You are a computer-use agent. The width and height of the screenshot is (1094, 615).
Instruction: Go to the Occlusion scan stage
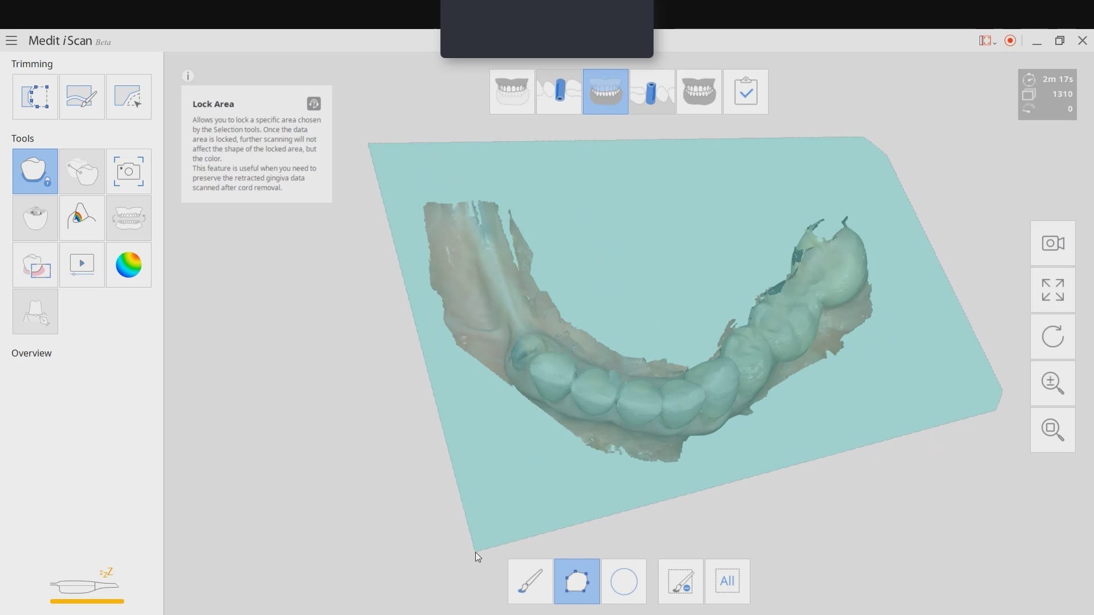pos(699,92)
